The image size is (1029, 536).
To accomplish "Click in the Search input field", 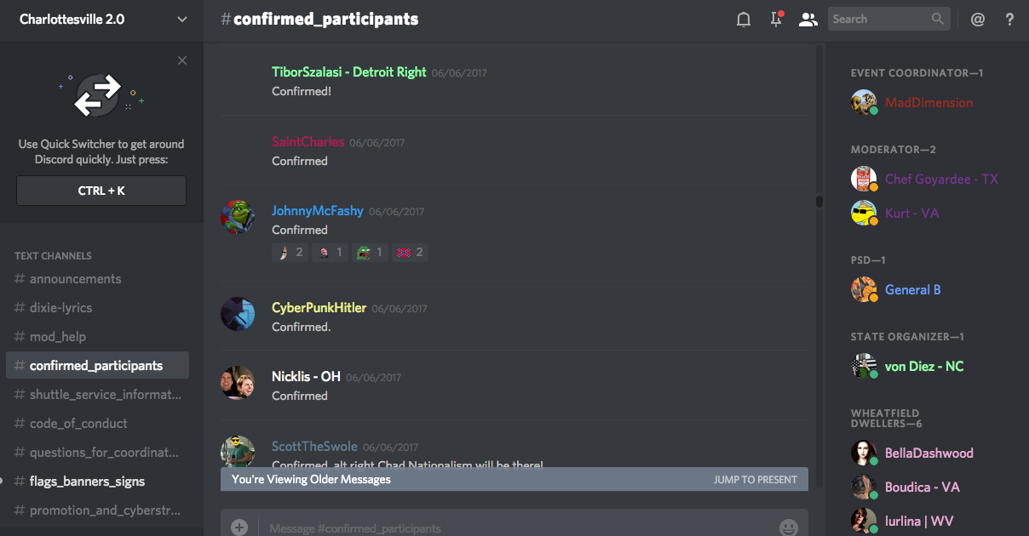I will coord(879,19).
